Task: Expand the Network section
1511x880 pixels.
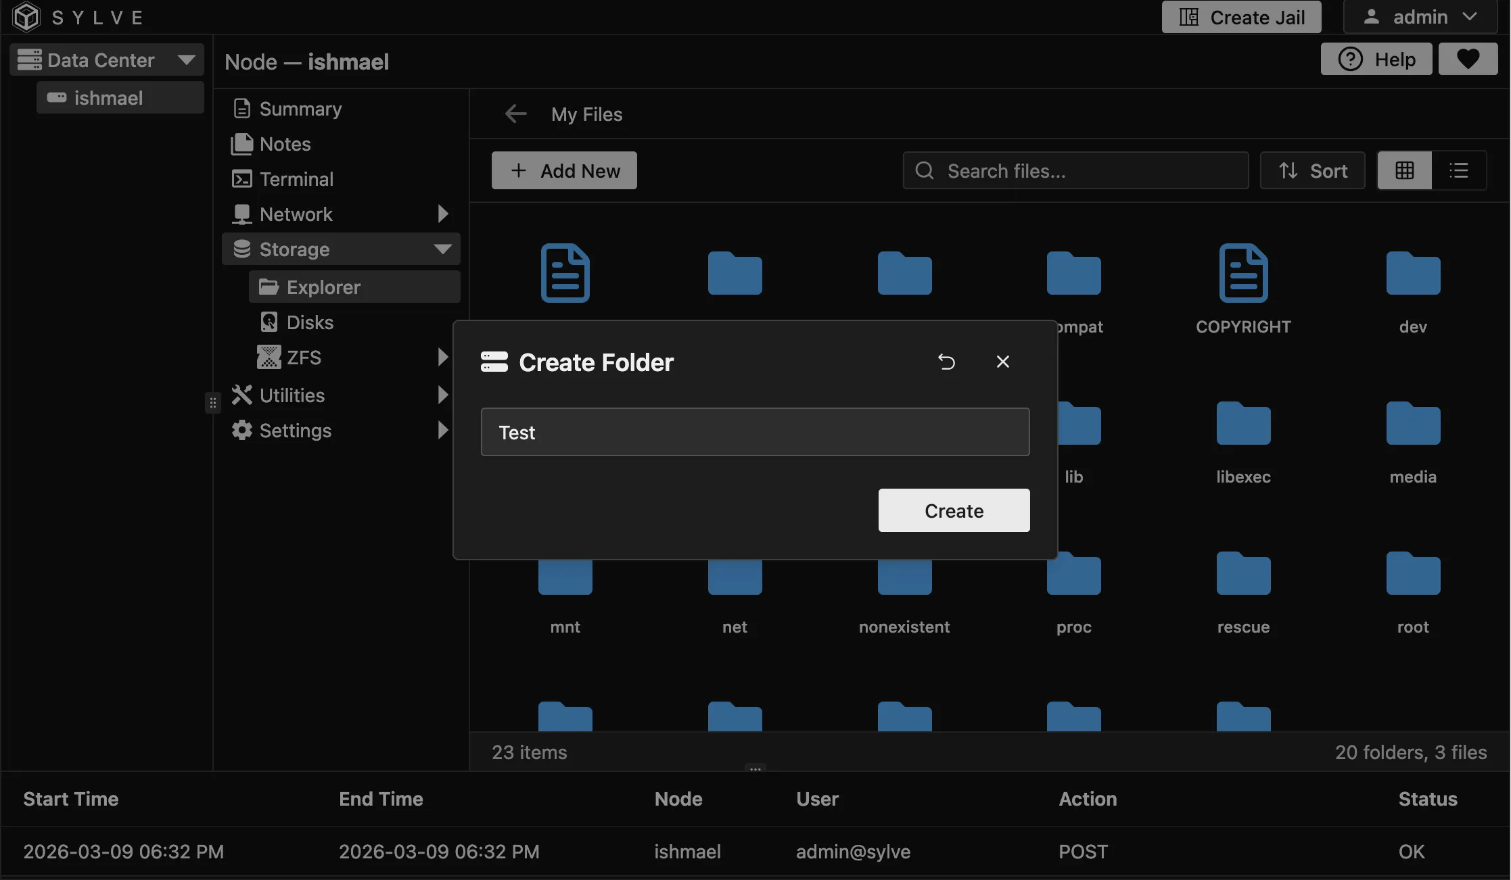Action: pyautogui.click(x=443, y=214)
